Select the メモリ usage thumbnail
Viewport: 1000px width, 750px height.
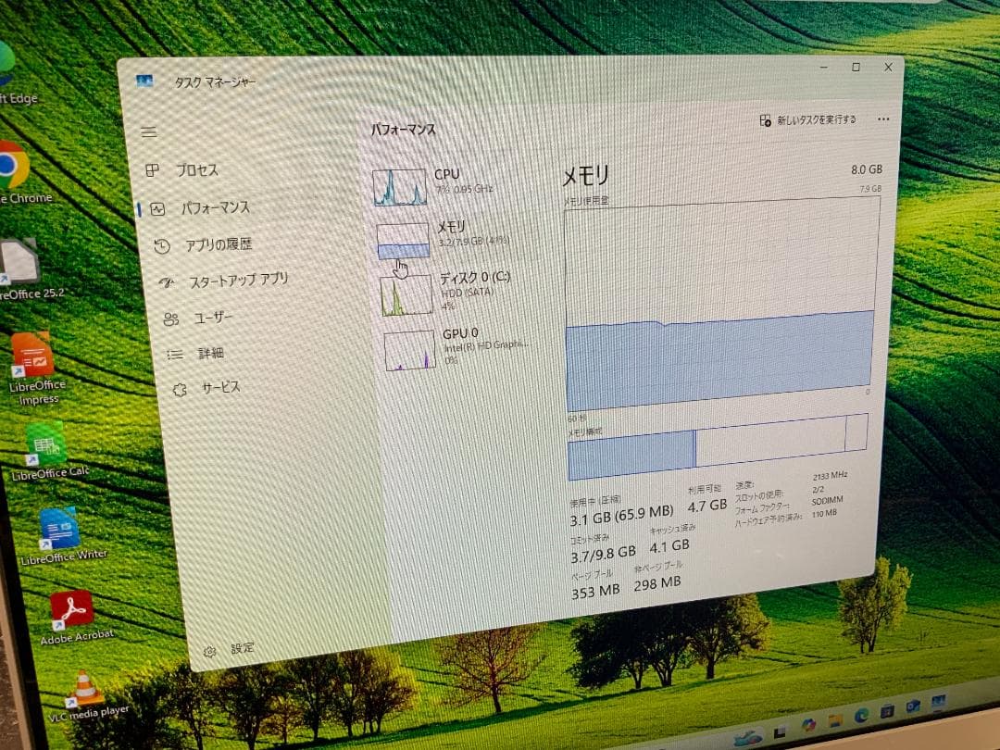(402, 239)
